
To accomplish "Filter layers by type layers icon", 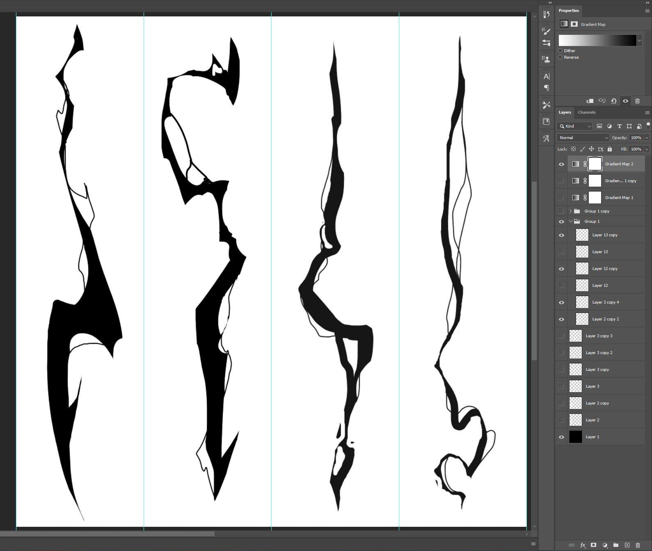I will point(619,126).
